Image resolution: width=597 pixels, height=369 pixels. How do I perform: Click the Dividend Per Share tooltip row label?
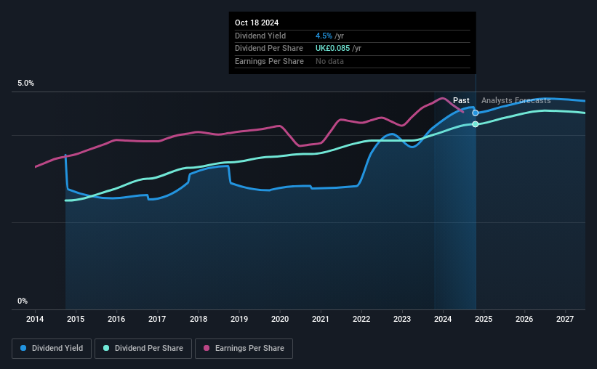click(x=269, y=49)
